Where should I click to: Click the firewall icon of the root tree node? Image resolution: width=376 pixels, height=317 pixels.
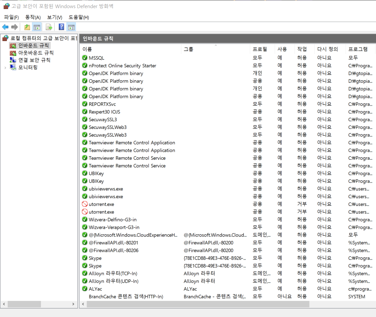pyautogui.click(x=5, y=38)
